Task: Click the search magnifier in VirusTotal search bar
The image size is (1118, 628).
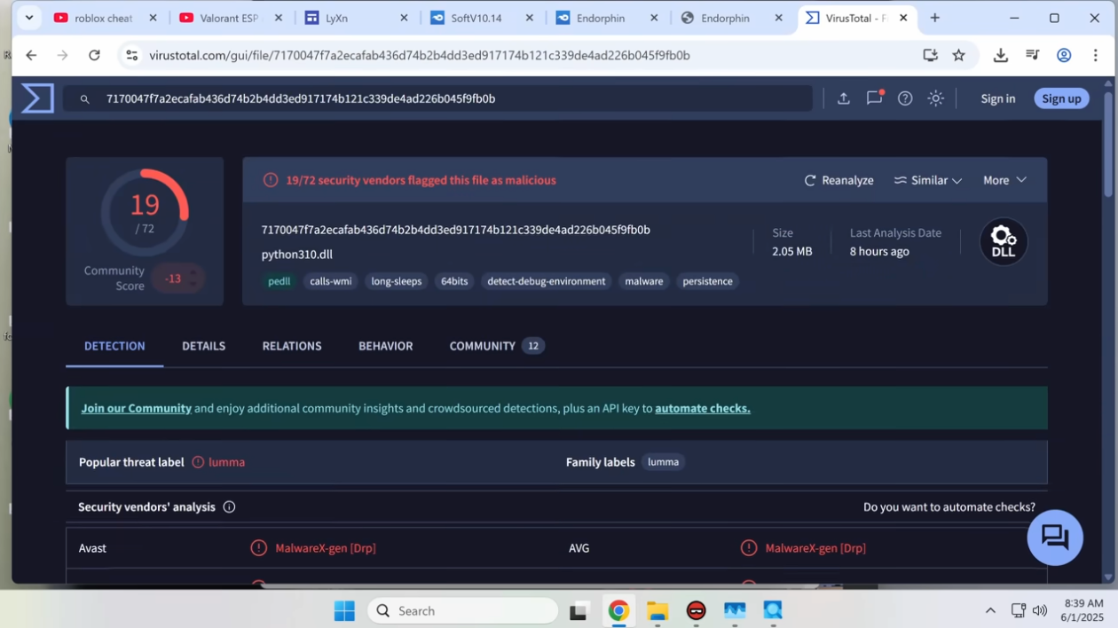Action: coord(85,99)
